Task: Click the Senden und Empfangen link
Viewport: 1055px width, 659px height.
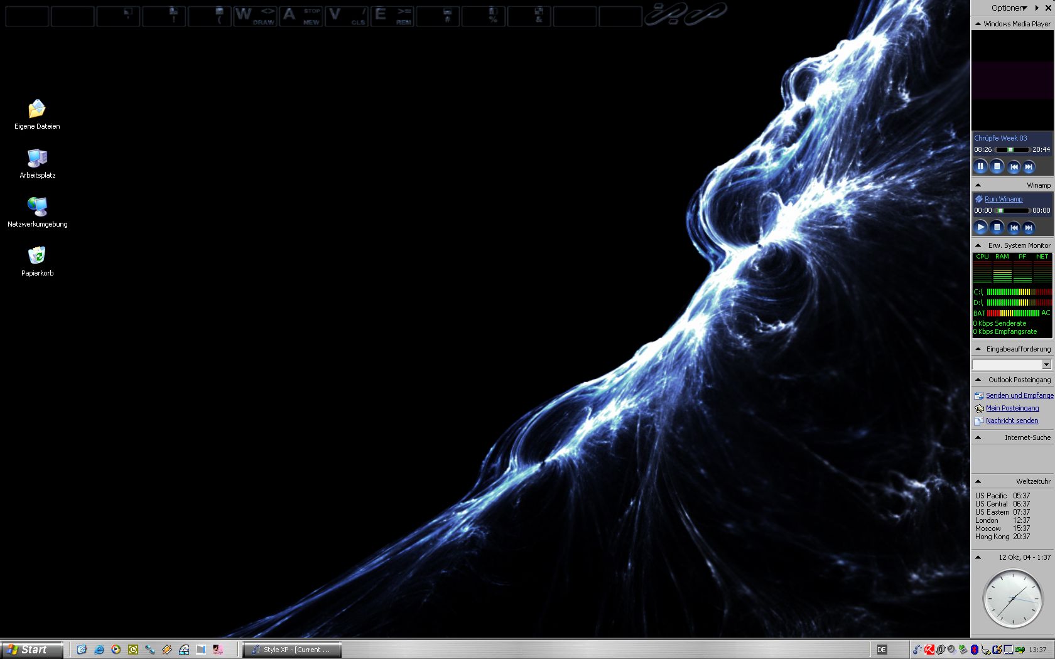Action: pyautogui.click(x=1019, y=395)
